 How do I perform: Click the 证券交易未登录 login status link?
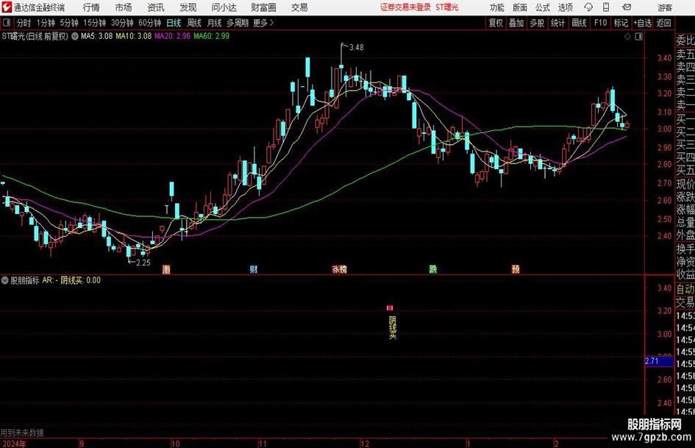coord(405,7)
